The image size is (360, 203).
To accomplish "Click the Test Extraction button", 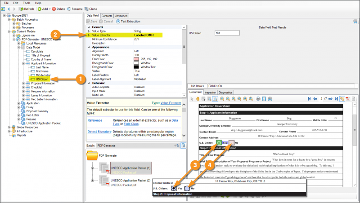I will tap(128, 21).
